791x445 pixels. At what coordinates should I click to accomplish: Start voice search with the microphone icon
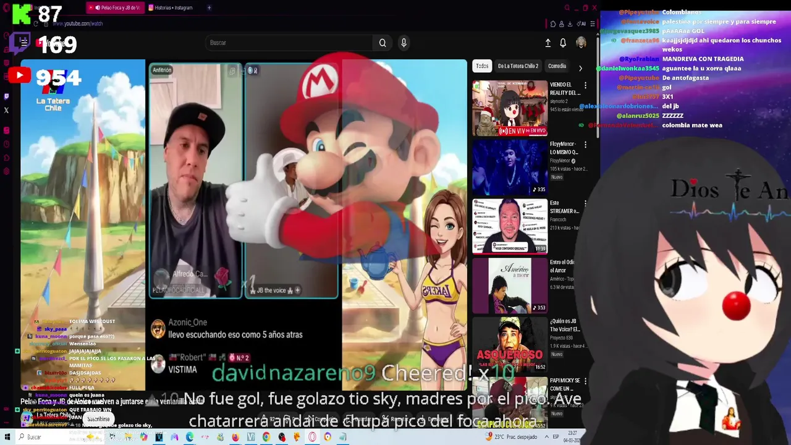pyautogui.click(x=404, y=43)
